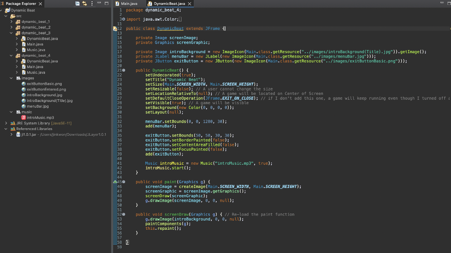Viewport: 451px width, 253px height.
Task: Click the introMusic.mp3 music file icon
Action: pos(23,118)
